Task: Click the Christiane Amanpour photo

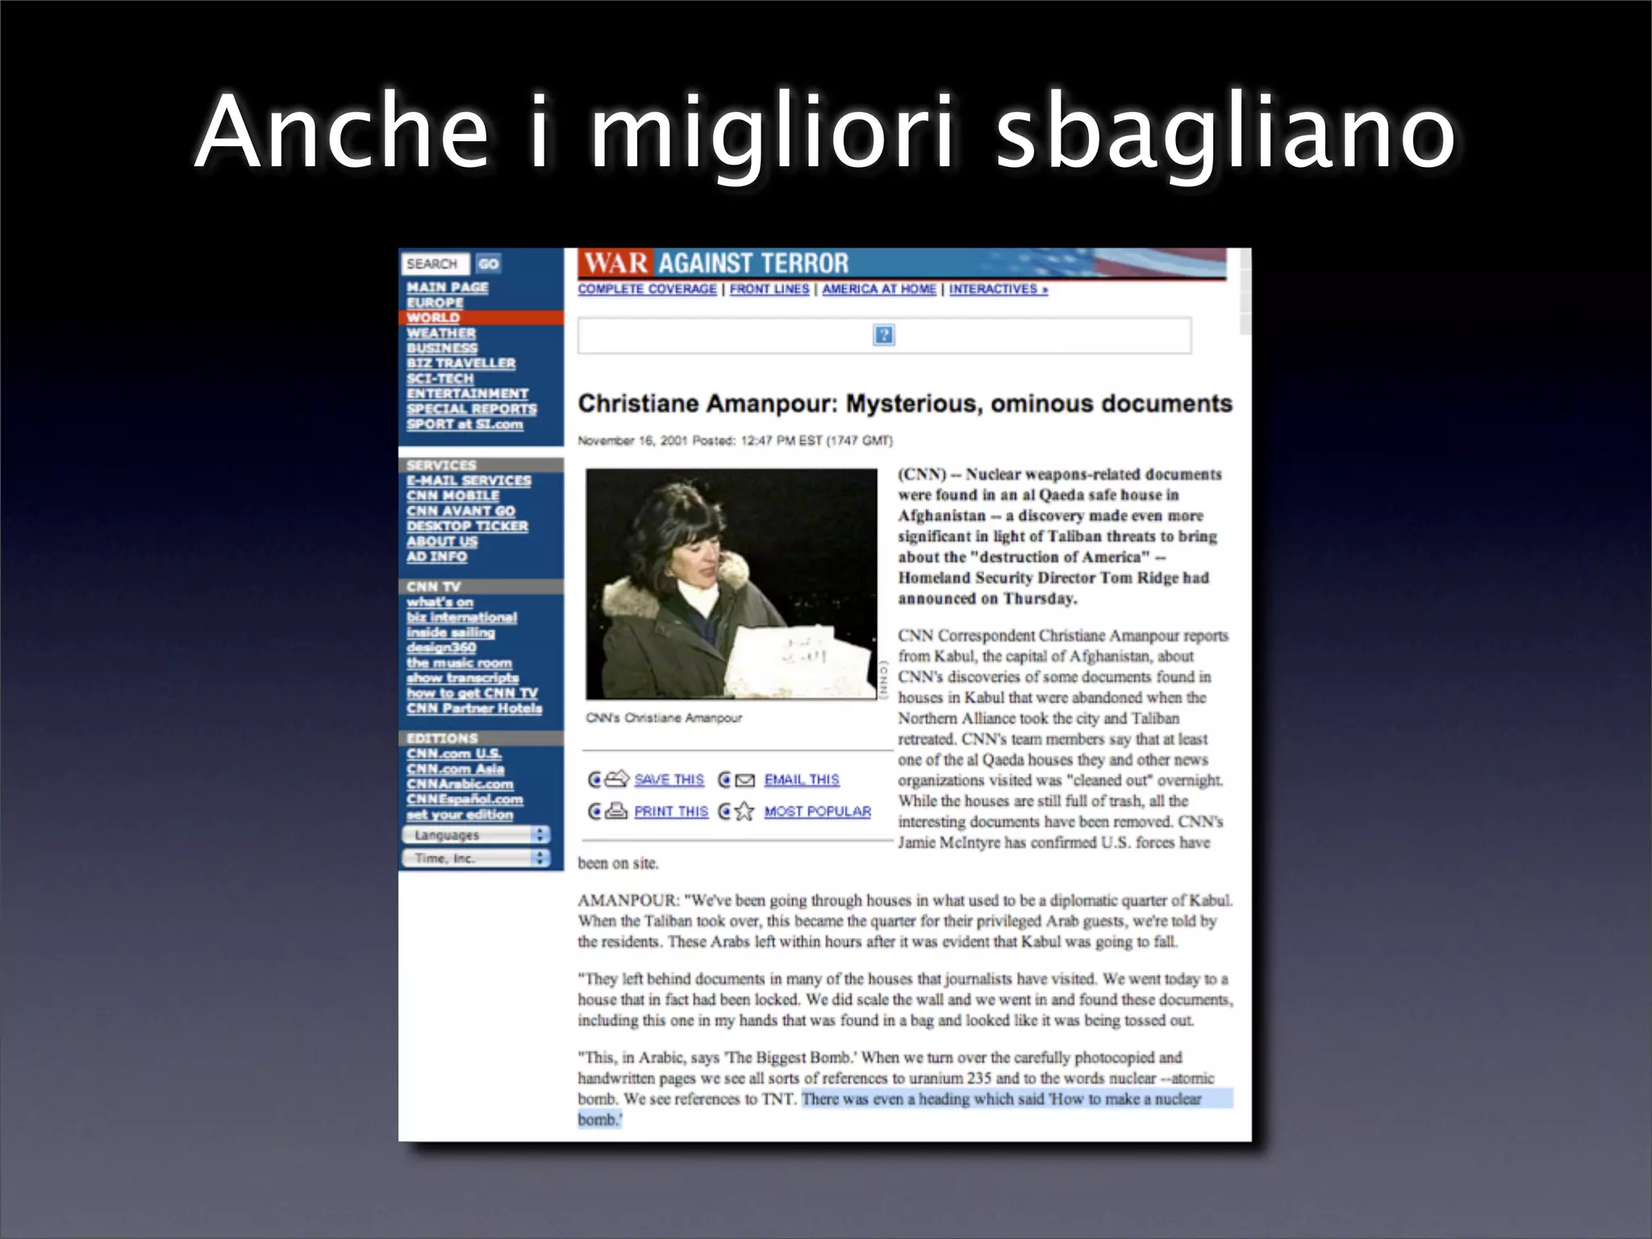Action: [x=731, y=584]
